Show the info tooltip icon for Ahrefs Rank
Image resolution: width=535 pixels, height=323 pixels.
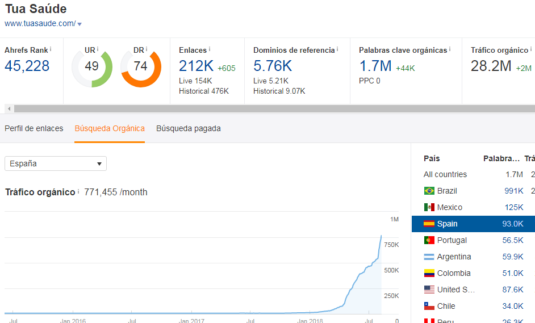point(51,49)
